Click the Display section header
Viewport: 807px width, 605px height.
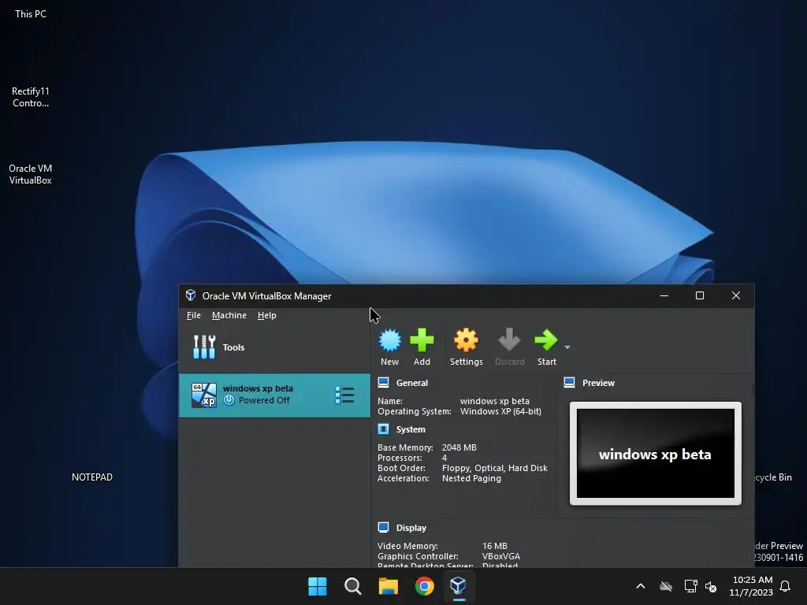pyautogui.click(x=411, y=528)
